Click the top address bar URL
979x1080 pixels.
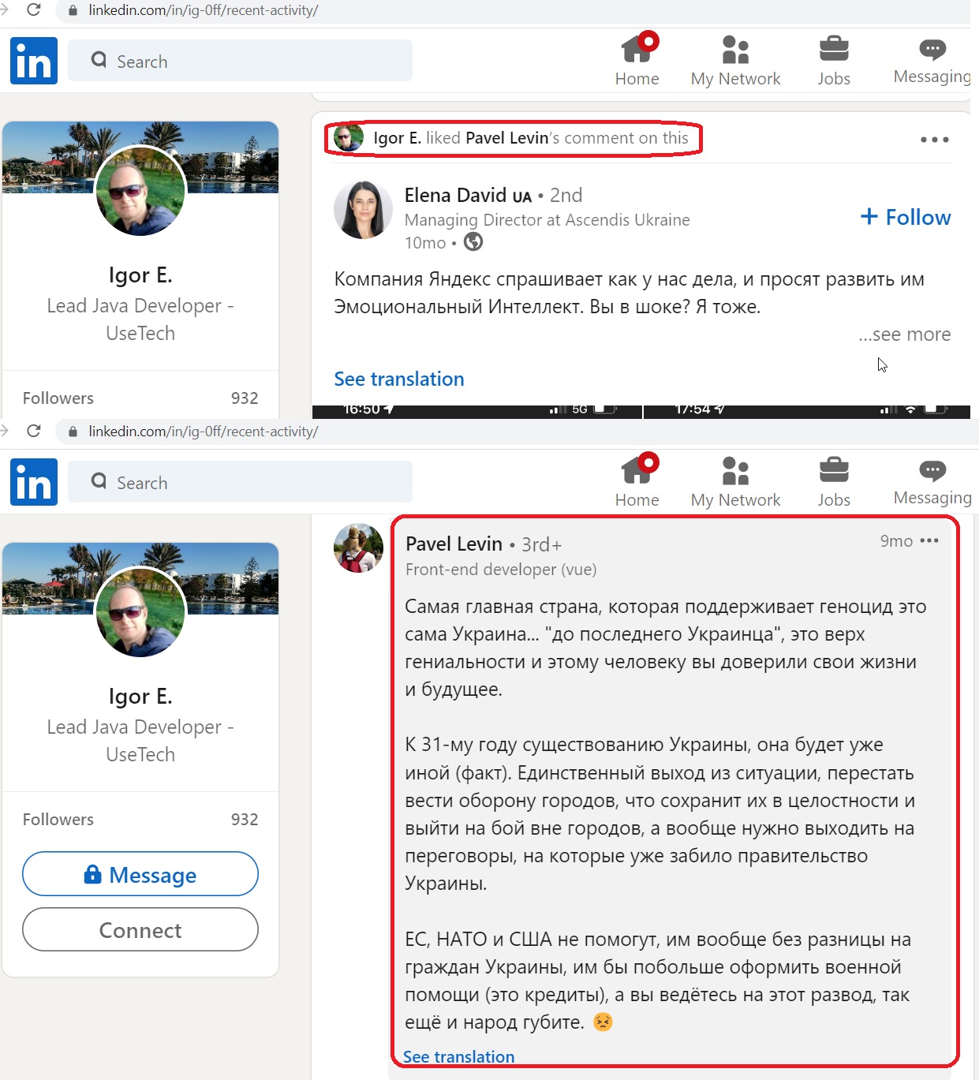coord(204,10)
